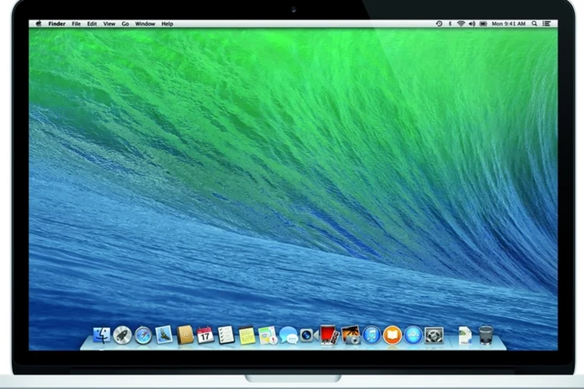Open Launchpad rocket icon in Dock
584x389 pixels.
tap(122, 335)
